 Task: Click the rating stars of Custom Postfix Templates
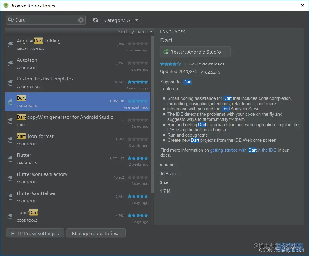[x=138, y=82]
